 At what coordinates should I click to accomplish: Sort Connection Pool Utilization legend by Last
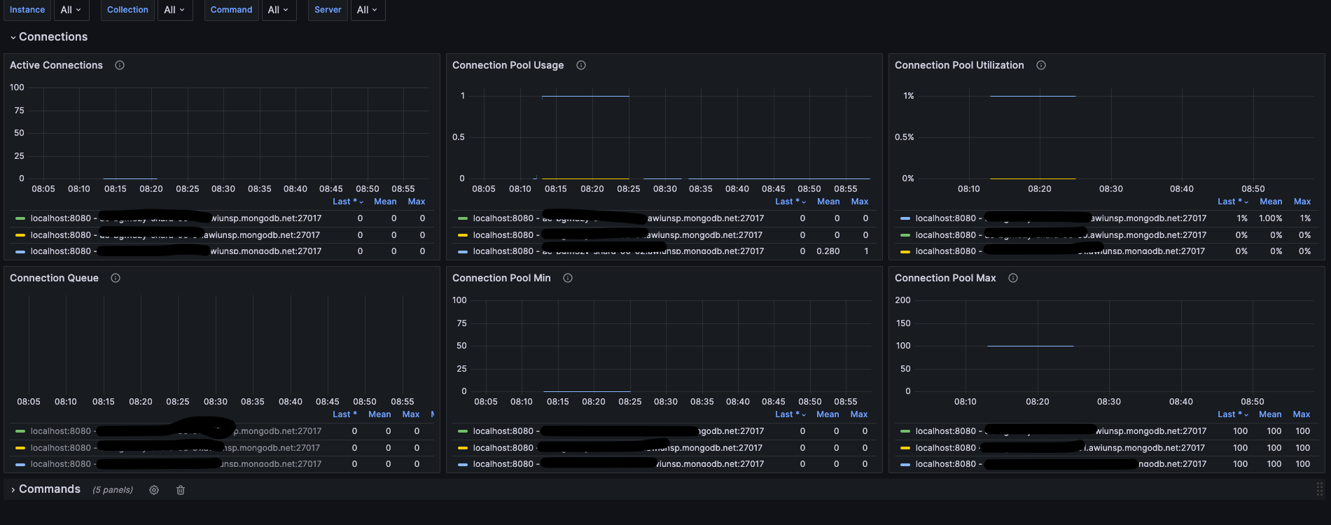(x=1233, y=202)
